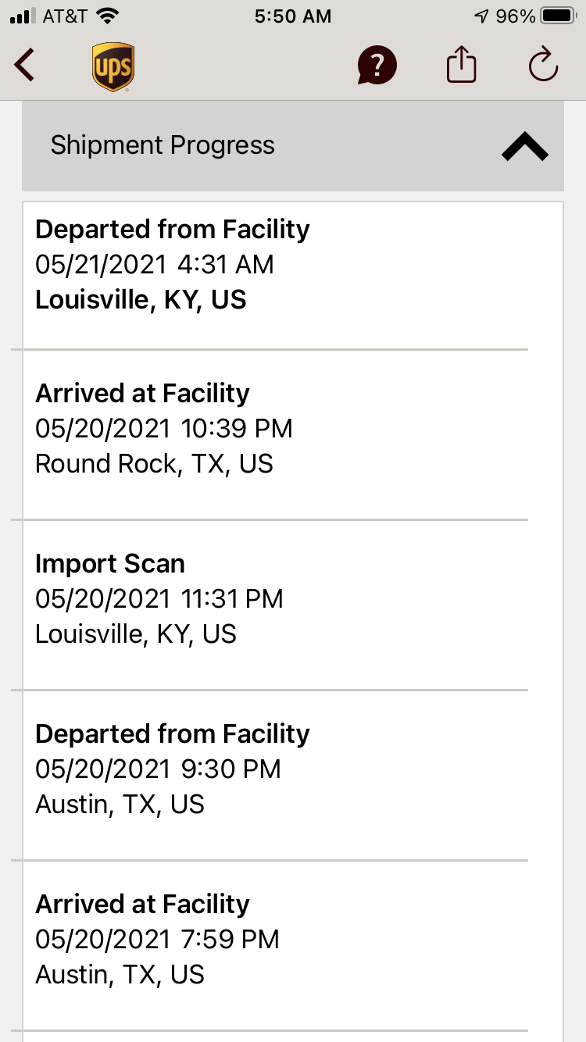Tap the AT&T carrier label
The height and width of the screenshot is (1042, 586).
tap(65, 16)
